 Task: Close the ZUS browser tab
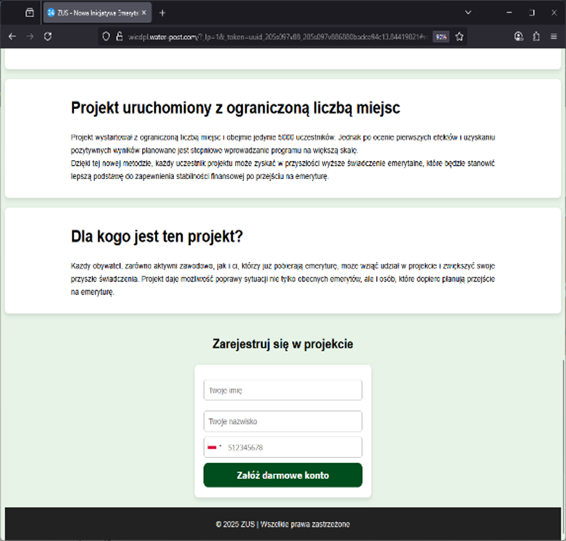(x=144, y=13)
